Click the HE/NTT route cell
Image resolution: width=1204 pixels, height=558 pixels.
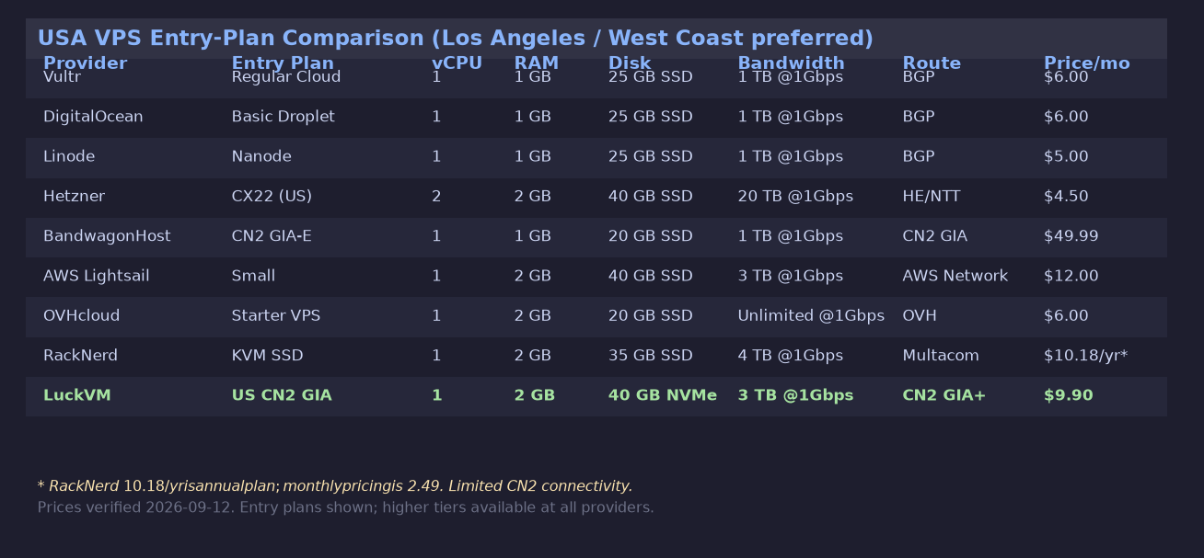932,197
